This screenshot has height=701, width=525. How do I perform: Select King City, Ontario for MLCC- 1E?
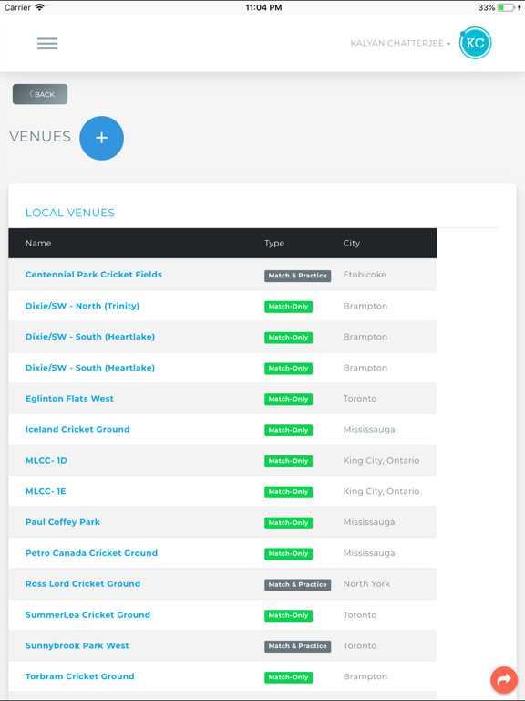point(381,491)
